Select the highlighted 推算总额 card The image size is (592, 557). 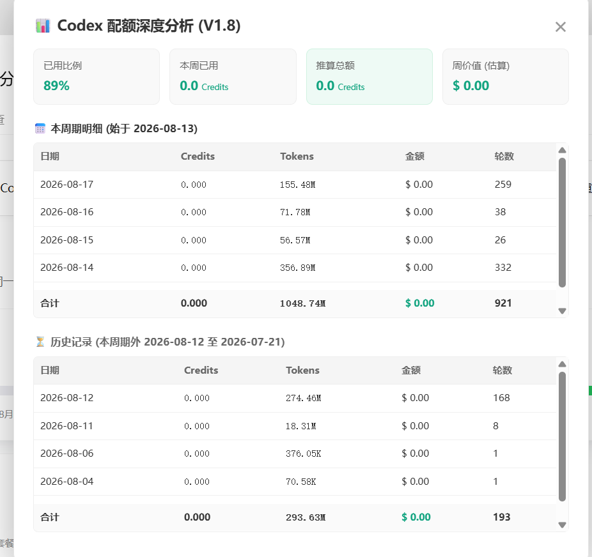click(370, 77)
